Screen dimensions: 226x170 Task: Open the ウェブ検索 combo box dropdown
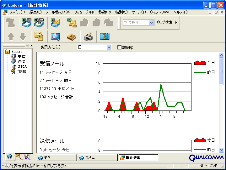pos(151,23)
